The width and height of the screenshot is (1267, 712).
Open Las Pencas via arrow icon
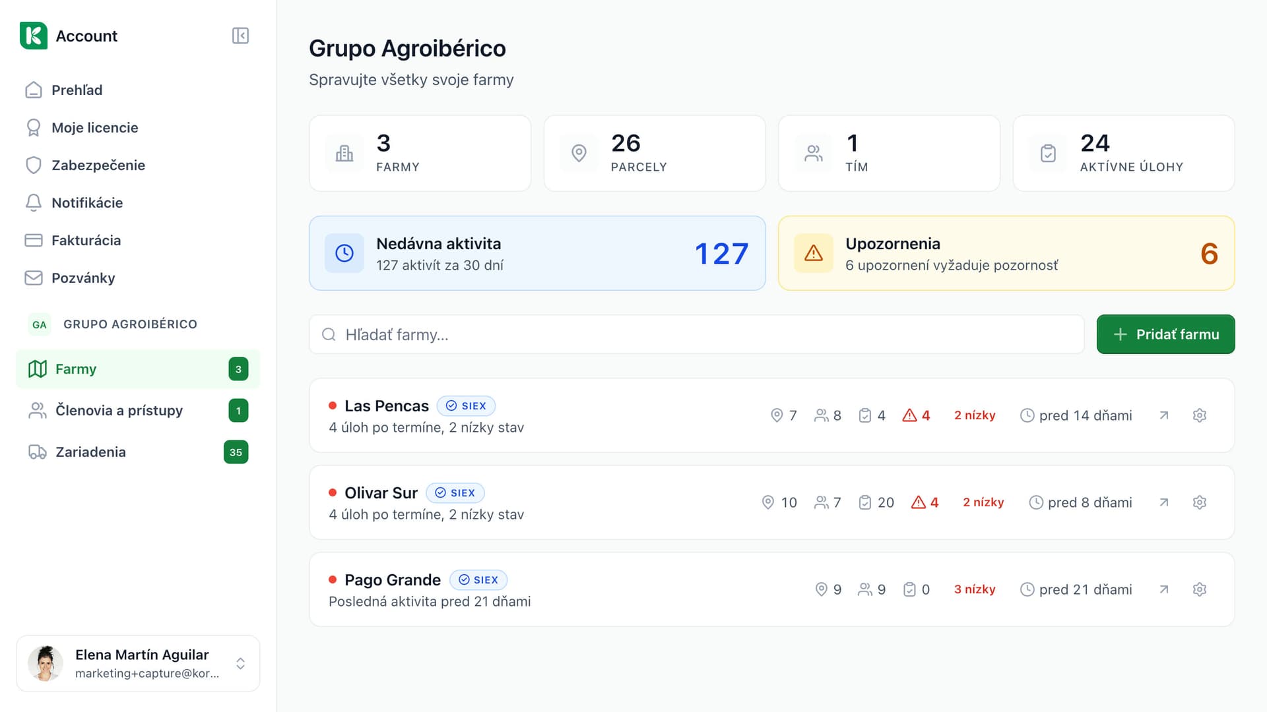click(x=1164, y=415)
